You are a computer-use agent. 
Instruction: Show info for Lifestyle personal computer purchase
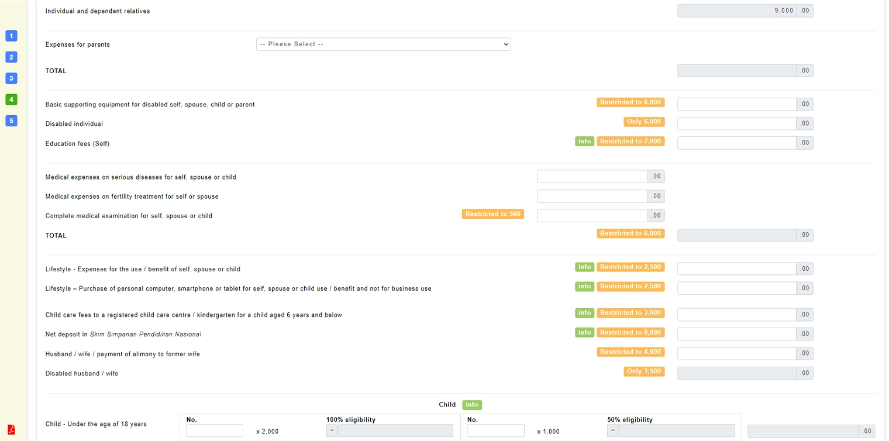(584, 287)
